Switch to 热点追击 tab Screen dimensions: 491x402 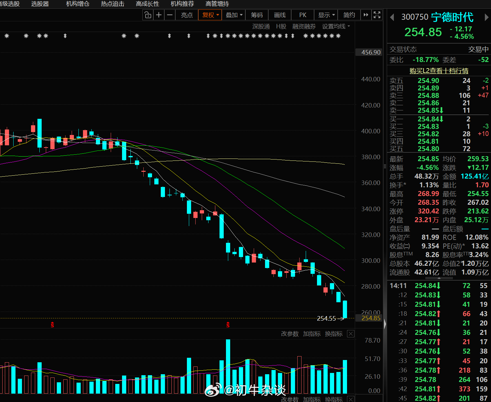point(113,4)
